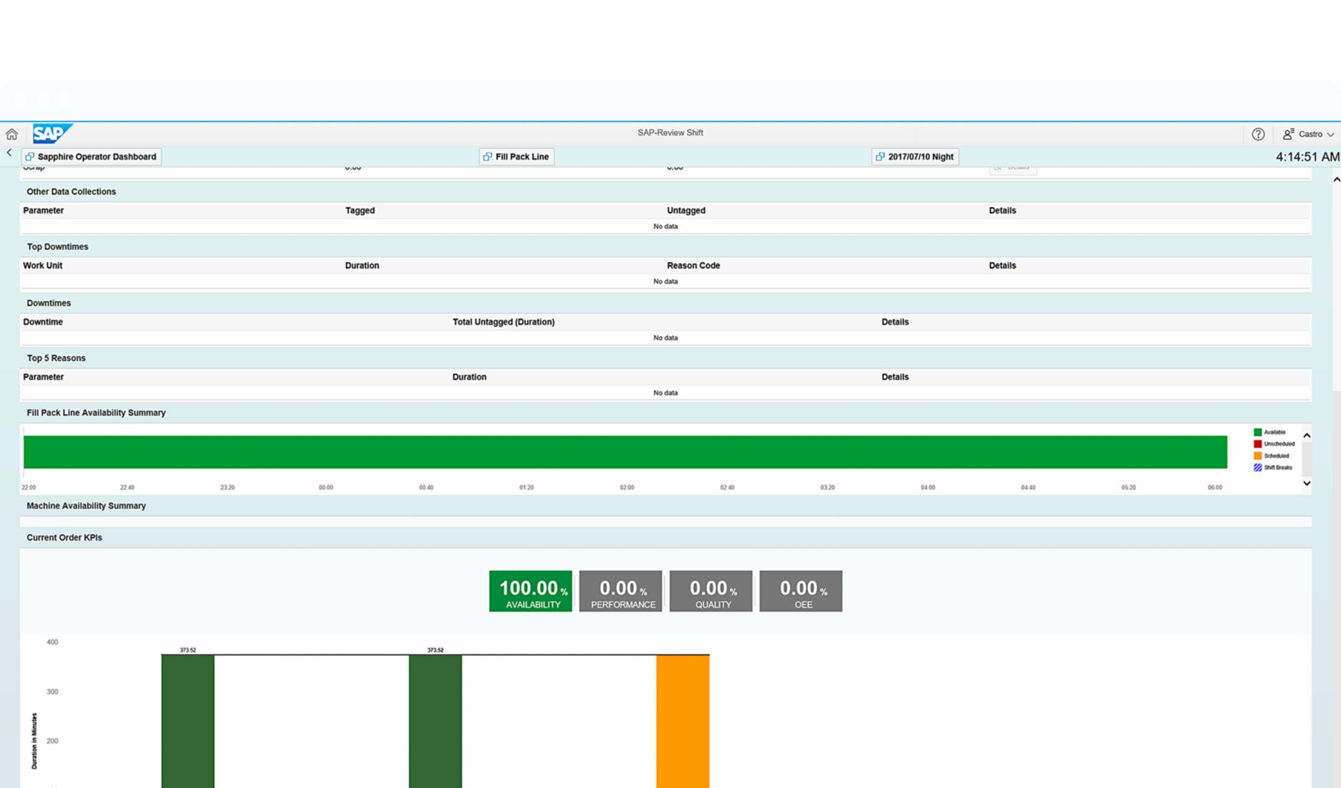The height and width of the screenshot is (788, 1341).
Task: Open help via the question mark icon
Action: pyautogui.click(x=1258, y=133)
